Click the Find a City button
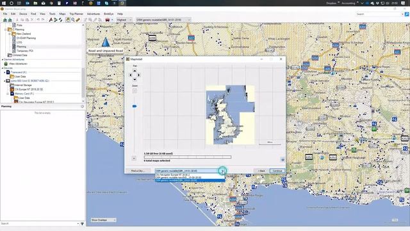Viewport: 410px width, 231px height. click(138, 171)
